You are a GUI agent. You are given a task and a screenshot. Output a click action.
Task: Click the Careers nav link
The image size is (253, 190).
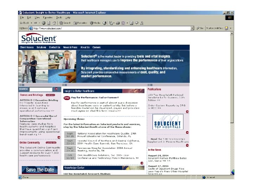click(x=96, y=47)
